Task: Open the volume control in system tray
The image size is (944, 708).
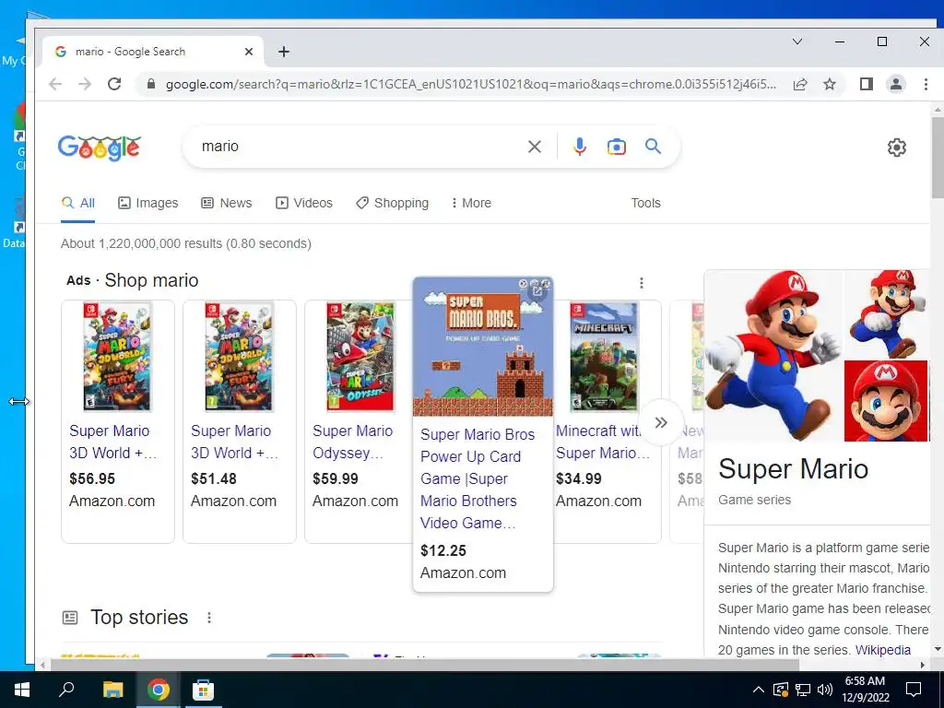Action: [x=825, y=690]
